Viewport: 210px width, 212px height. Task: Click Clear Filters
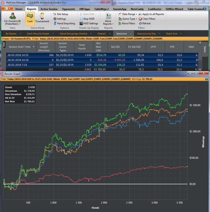click(147, 19)
